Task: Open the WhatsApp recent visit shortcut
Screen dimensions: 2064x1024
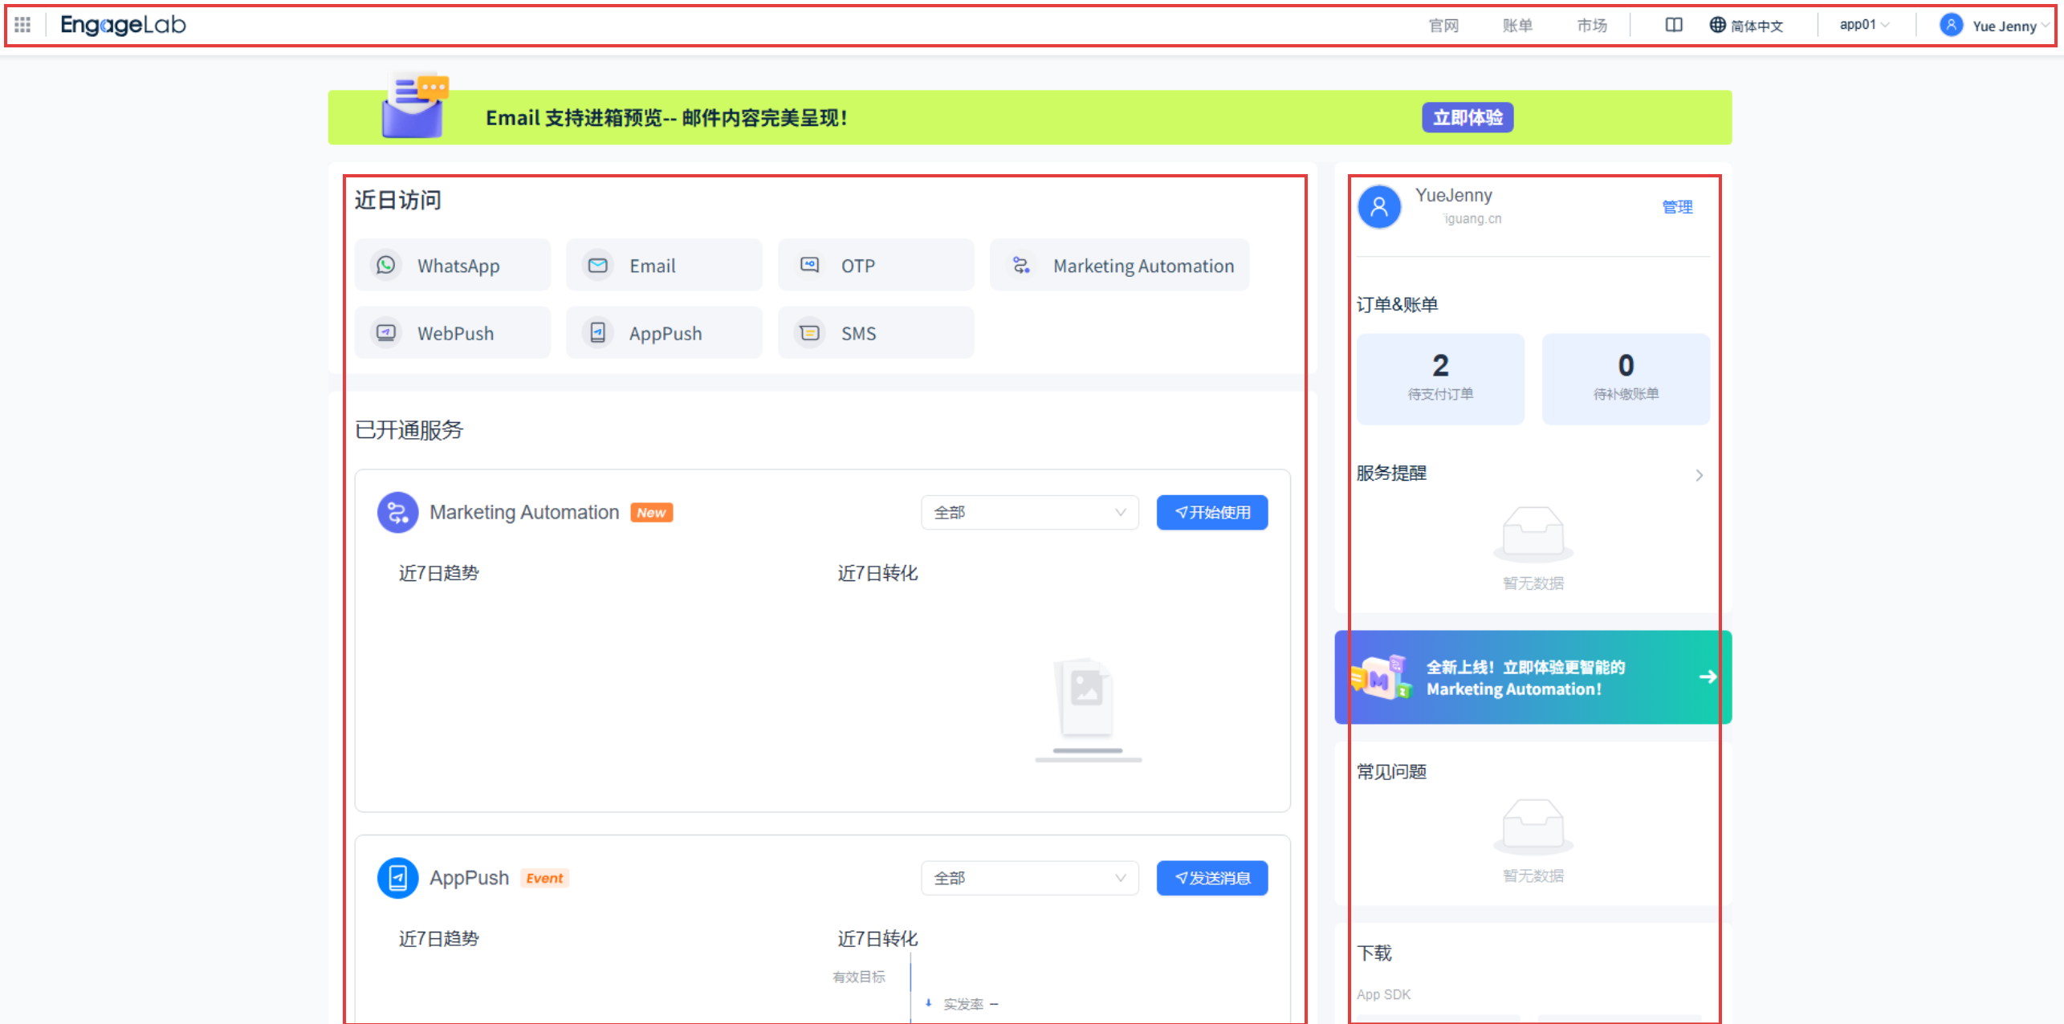Action: click(x=453, y=265)
